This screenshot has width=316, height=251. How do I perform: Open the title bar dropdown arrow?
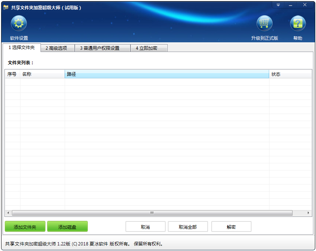point(278,5)
